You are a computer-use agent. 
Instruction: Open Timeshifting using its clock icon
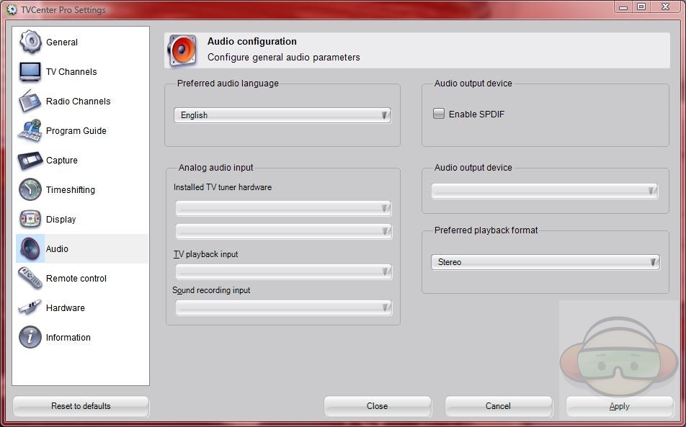30,189
